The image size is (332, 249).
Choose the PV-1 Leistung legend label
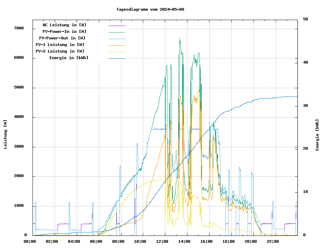pyautogui.click(x=60, y=45)
